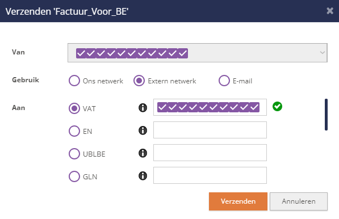The width and height of the screenshot is (339, 219).
Task: Focus the VAT number input field
Action: tap(210, 107)
